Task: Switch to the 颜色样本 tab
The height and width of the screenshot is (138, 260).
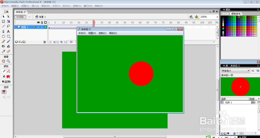Action: (236, 14)
